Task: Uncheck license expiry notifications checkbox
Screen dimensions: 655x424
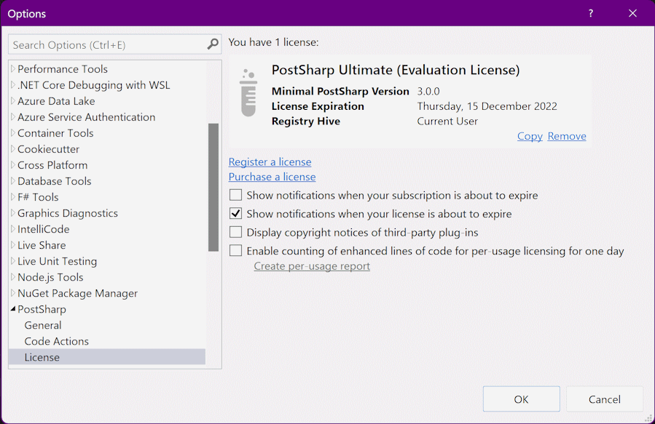Action: [236, 214]
